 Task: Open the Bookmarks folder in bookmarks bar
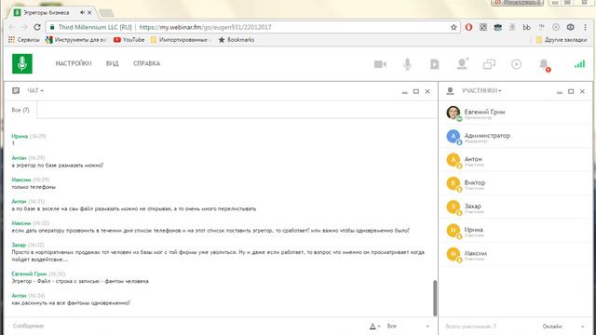tap(236, 39)
